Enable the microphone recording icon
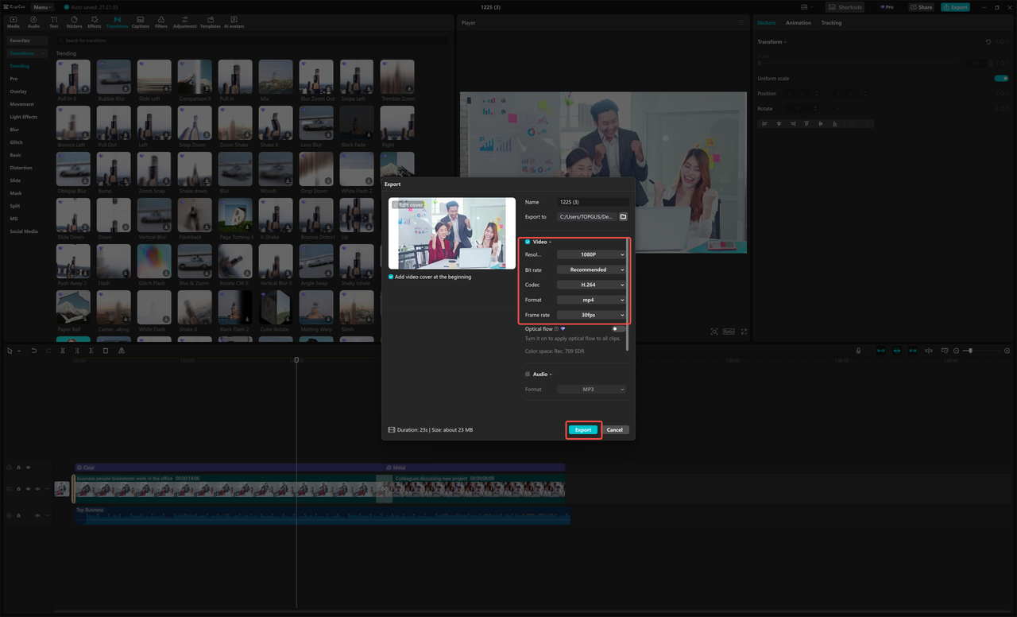 tap(858, 350)
